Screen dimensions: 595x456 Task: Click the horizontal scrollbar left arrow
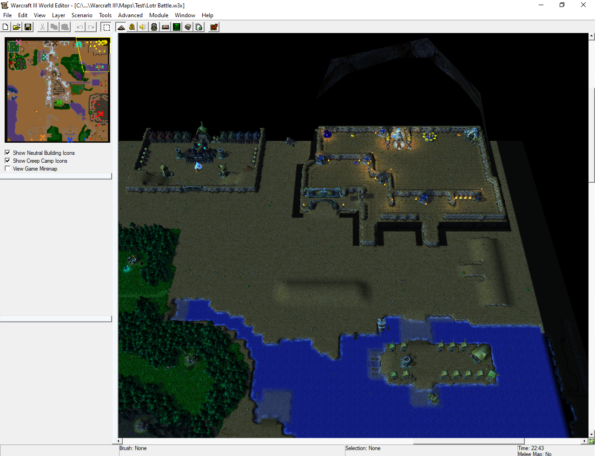[119, 441]
